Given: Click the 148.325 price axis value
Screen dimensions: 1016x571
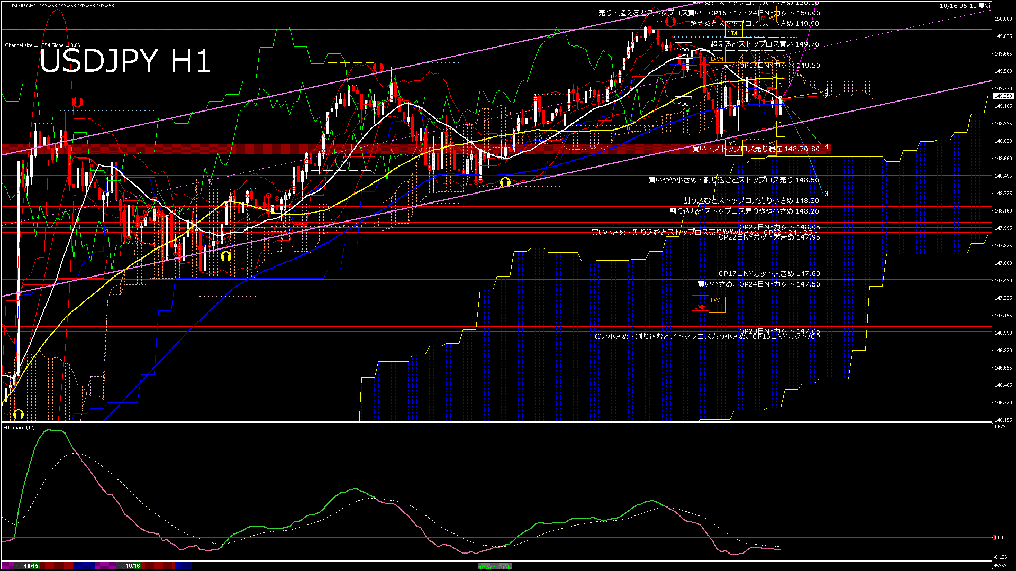Looking at the screenshot, I should pos(1003,194).
